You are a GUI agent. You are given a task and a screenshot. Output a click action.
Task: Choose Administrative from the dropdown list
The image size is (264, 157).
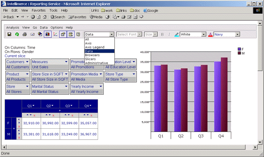pos(100,63)
